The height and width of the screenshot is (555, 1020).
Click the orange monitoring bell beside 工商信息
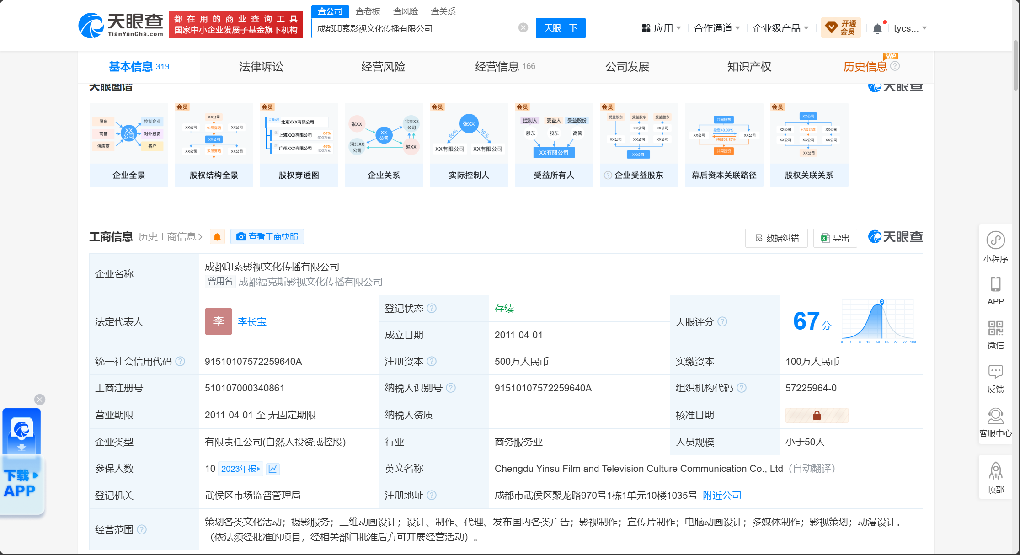217,237
